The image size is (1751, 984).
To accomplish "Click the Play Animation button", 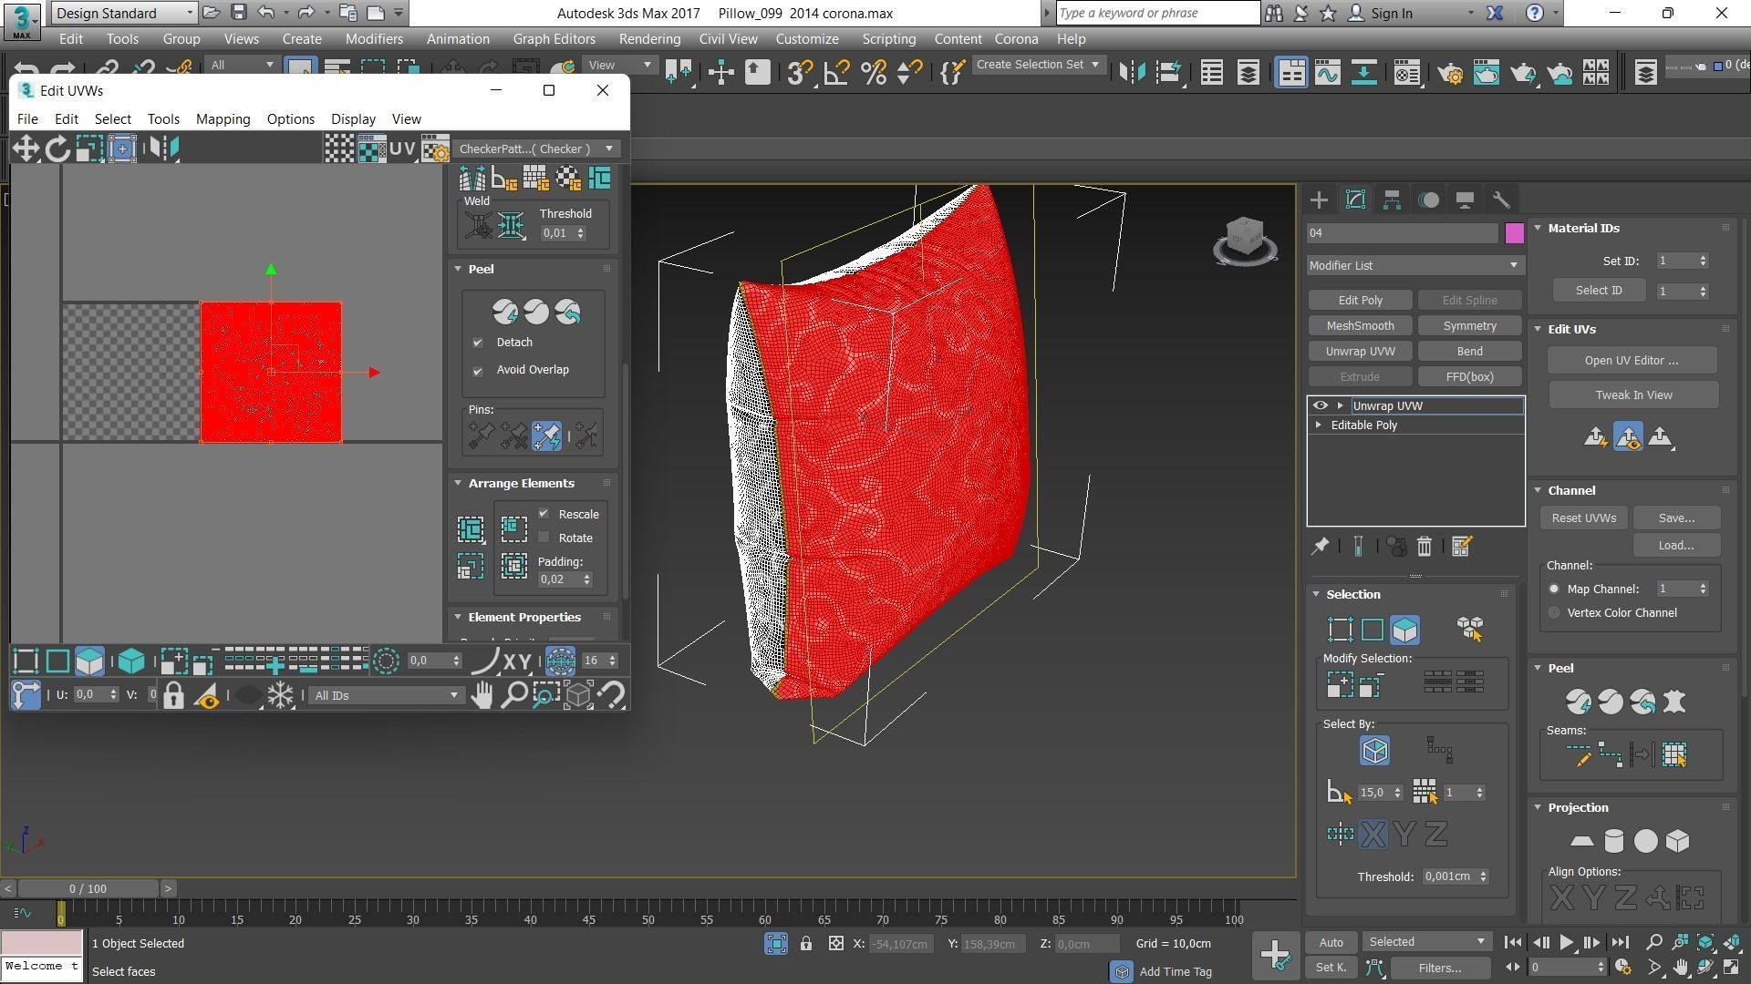I will 1566,943.
